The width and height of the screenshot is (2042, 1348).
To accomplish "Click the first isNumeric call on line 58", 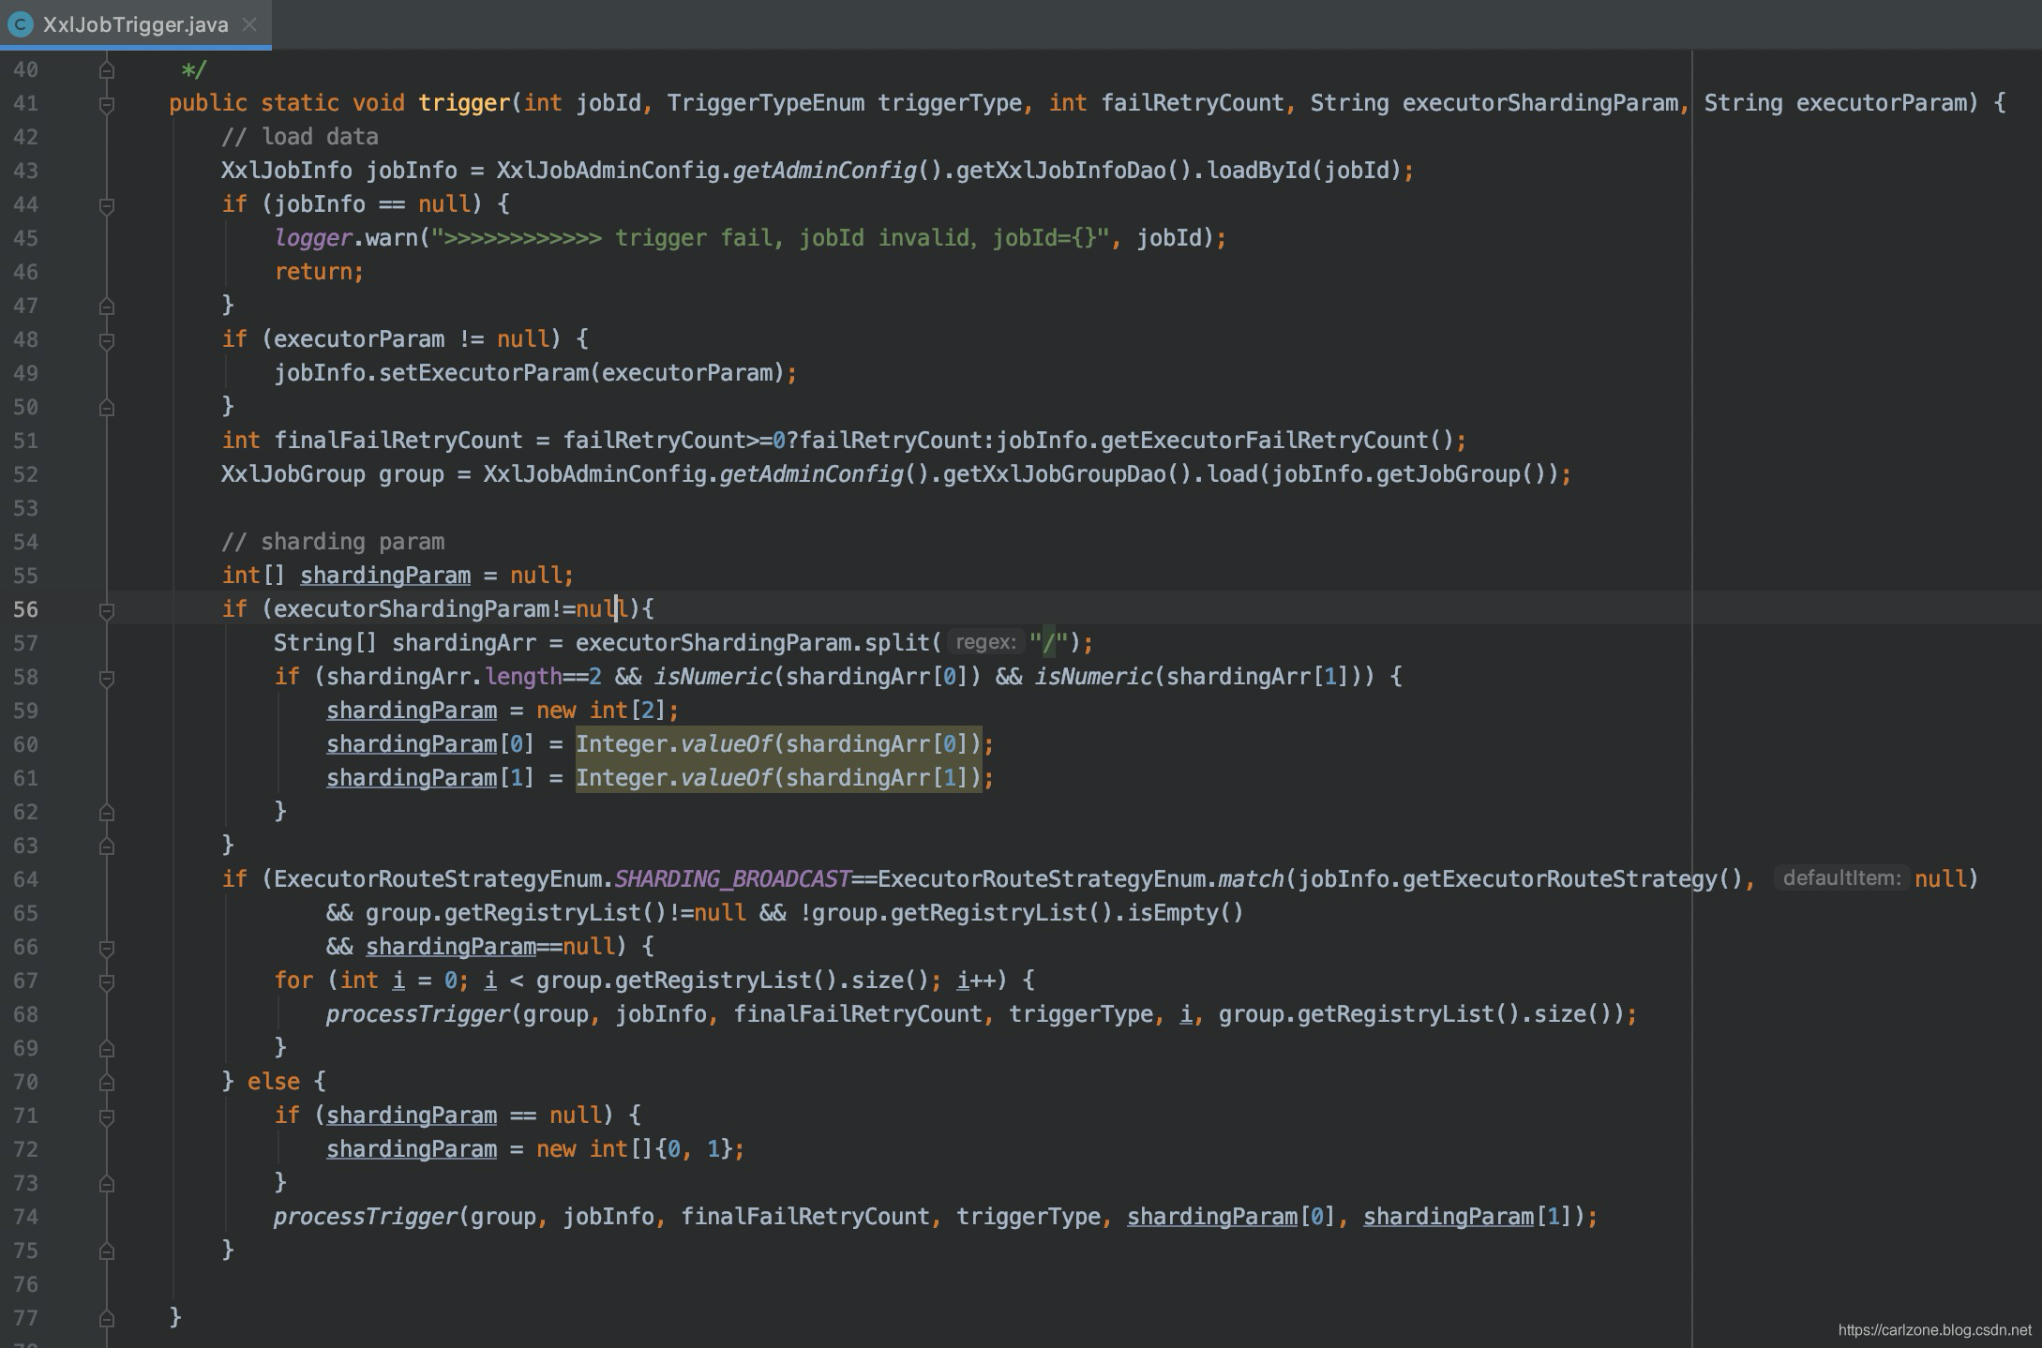I will point(713,677).
